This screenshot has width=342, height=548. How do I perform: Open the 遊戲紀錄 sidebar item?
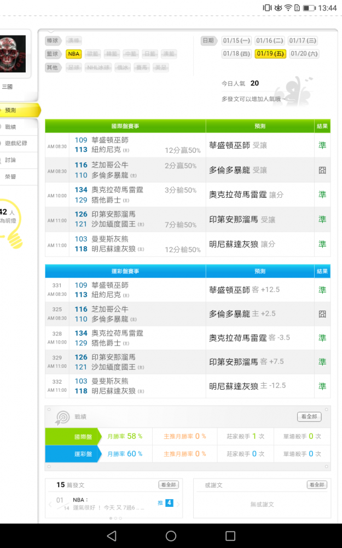[x=18, y=143]
